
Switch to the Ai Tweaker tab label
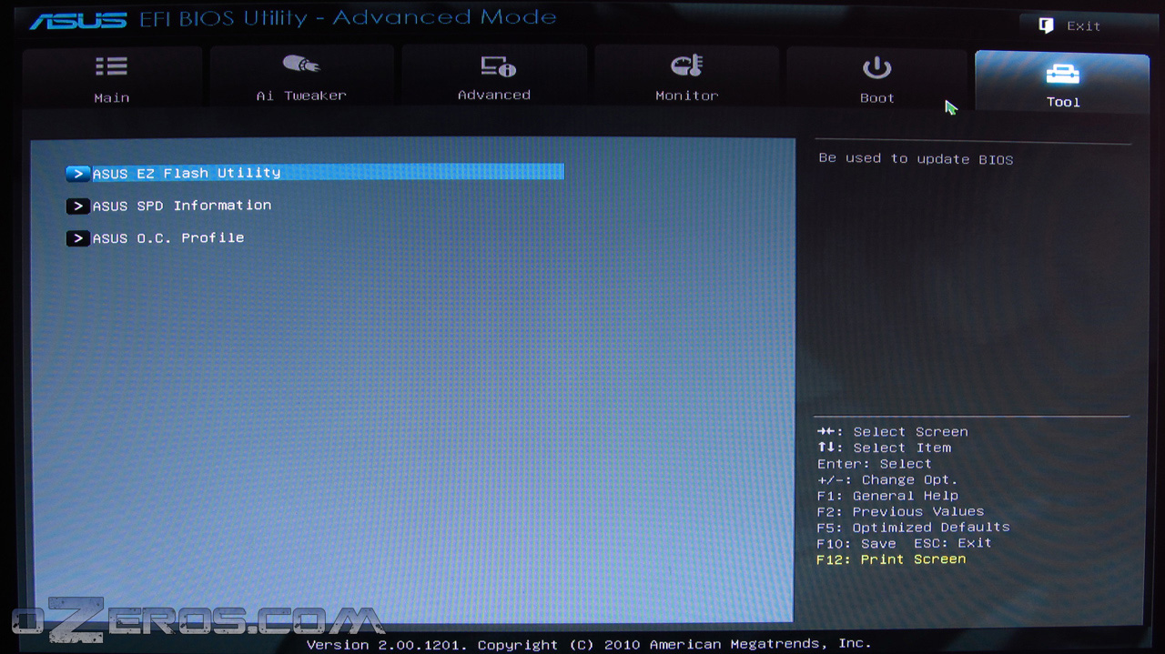click(301, 96)
